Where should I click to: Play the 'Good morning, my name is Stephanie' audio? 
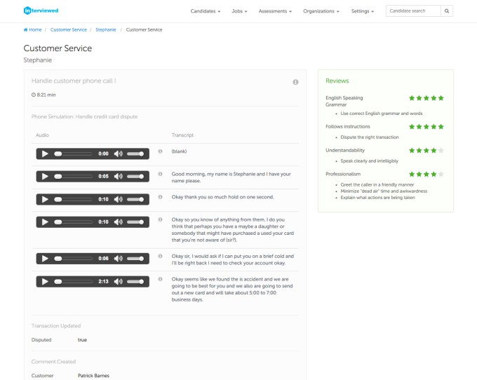45,176
